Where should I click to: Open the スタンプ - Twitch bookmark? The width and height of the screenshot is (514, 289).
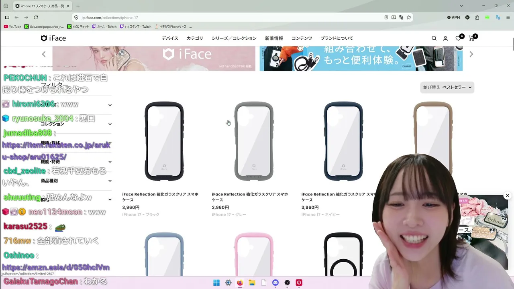point(136,27)
